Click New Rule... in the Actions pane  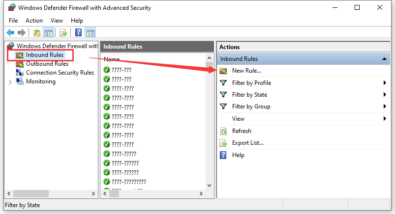(x=246, y=71)
